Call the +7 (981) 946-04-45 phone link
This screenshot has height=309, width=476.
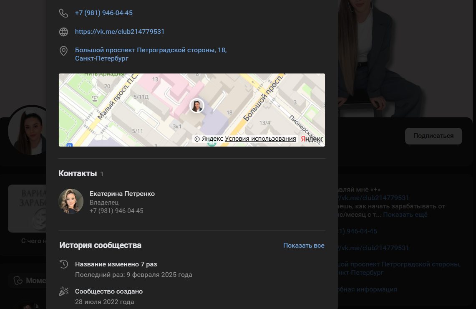(103, 13)
